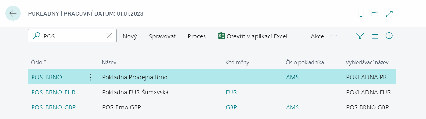
Task: Expand the Proces menu
Action: point(197,36)
